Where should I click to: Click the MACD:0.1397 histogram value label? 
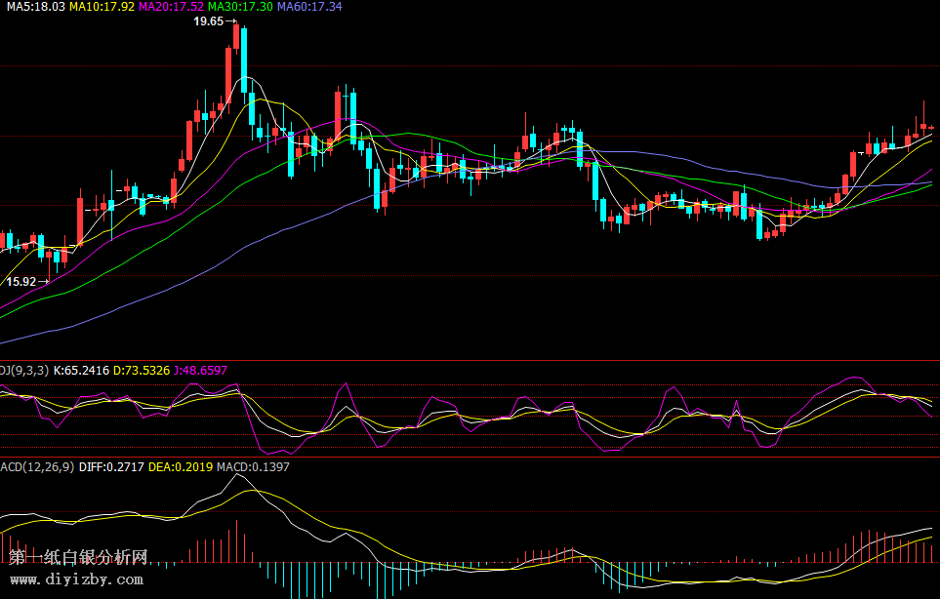(x=254, y=467)
